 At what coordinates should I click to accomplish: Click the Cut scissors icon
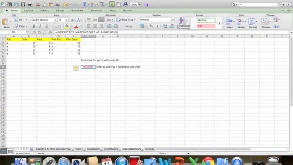38,4
